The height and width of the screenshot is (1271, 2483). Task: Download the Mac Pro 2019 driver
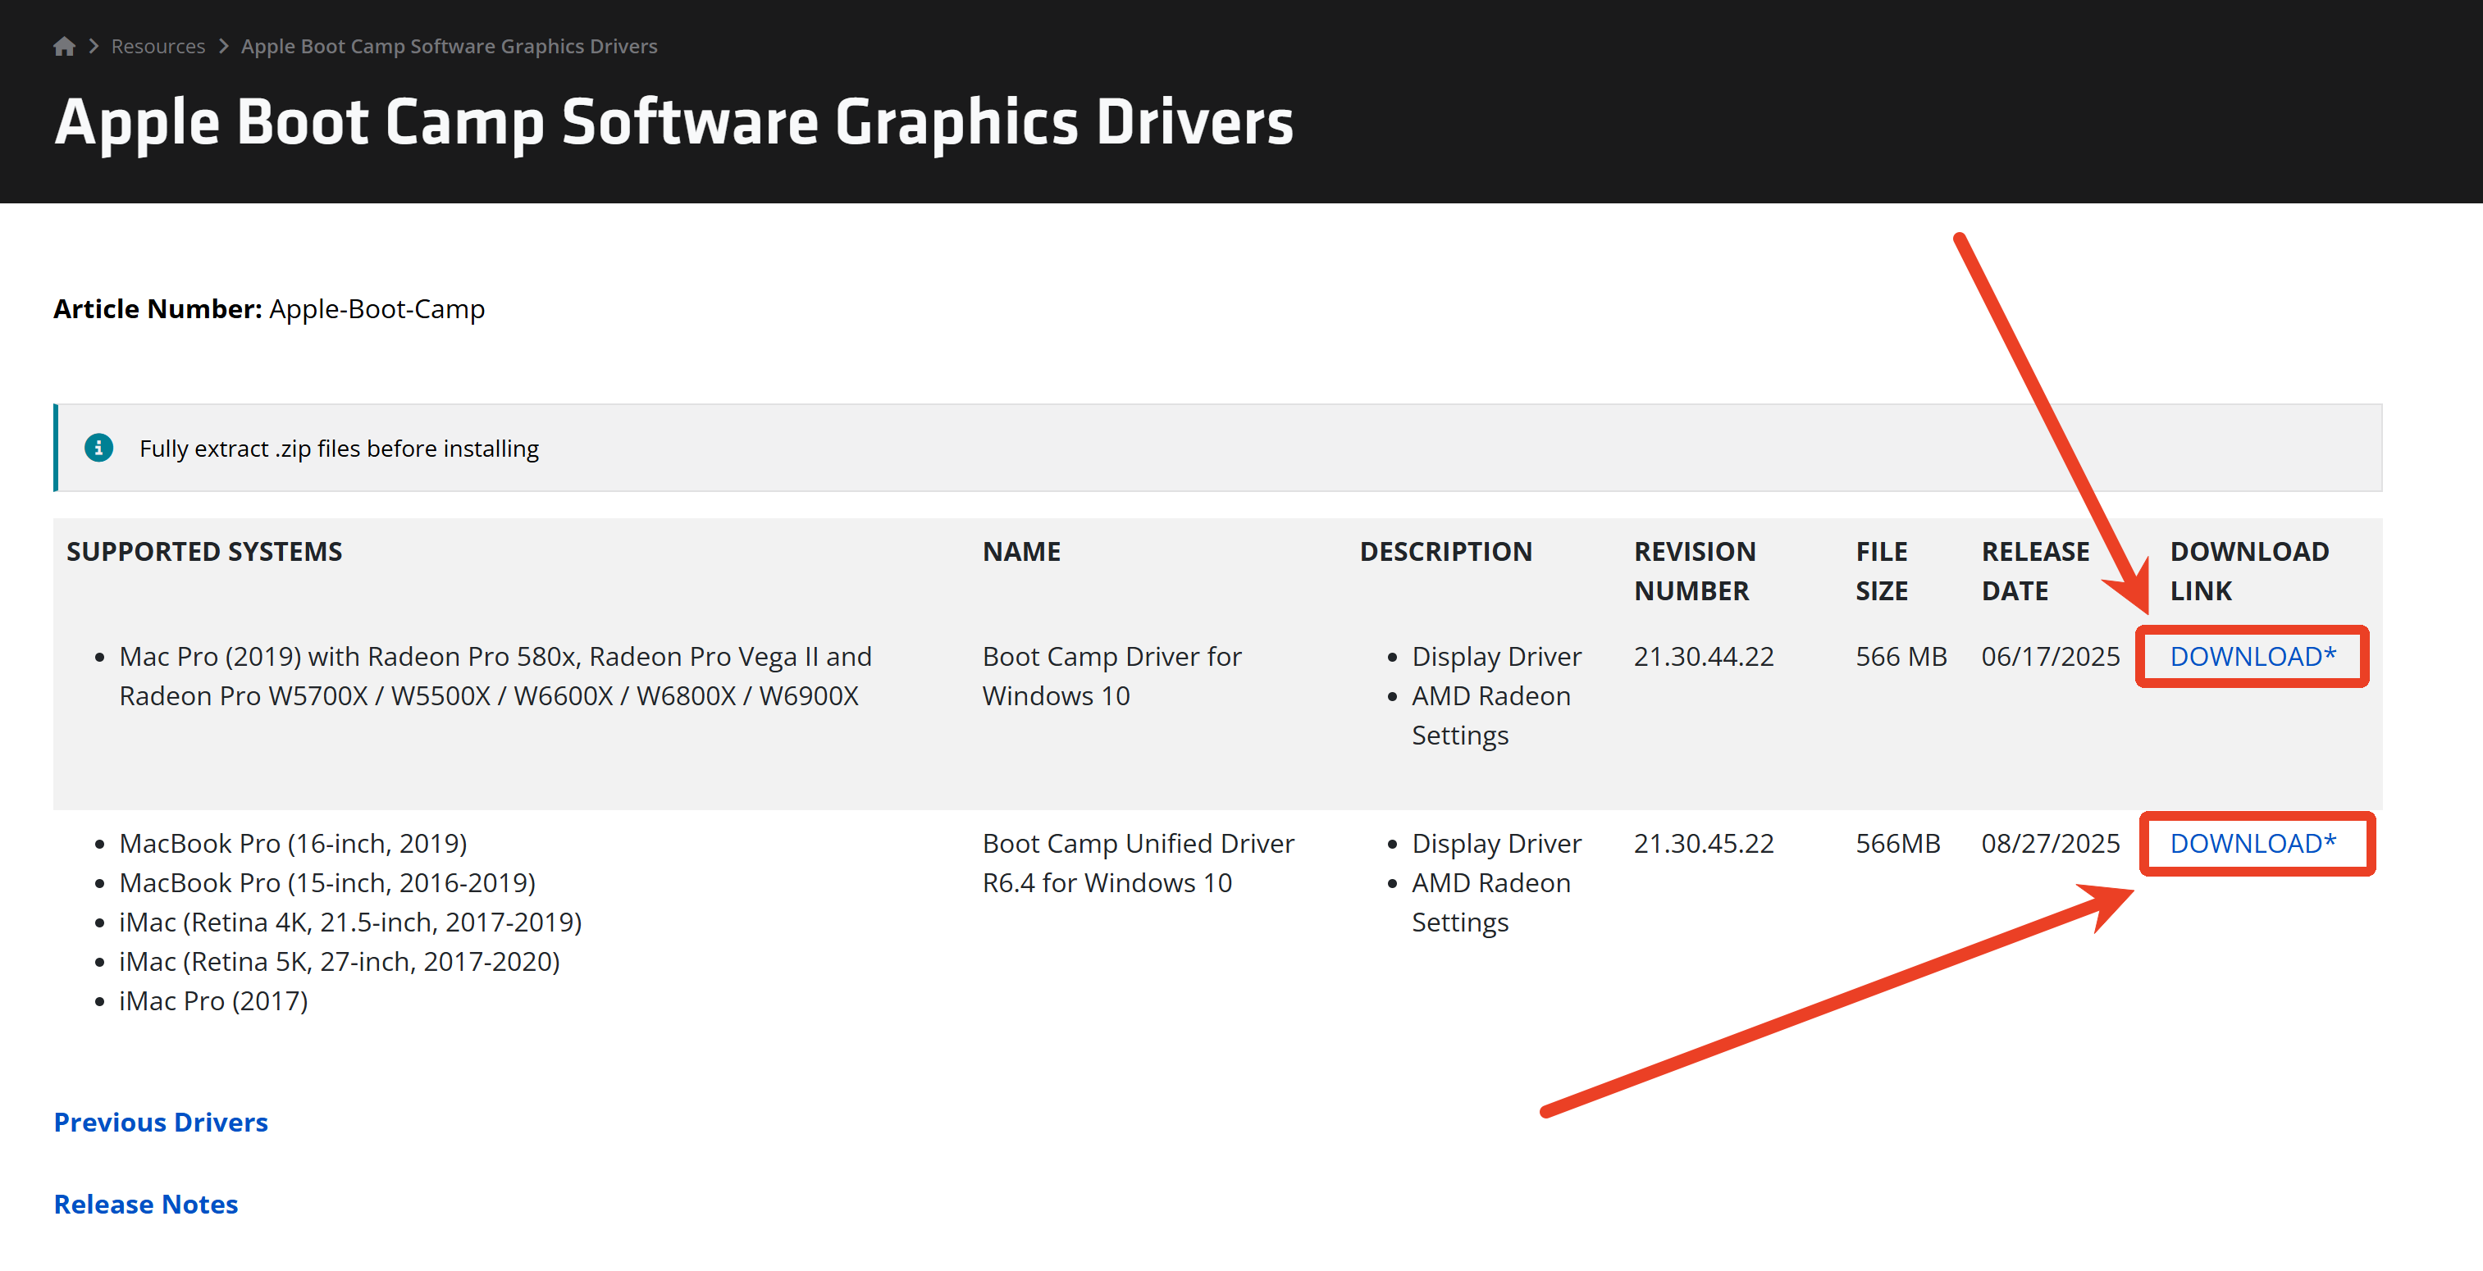coord(2252,656)
